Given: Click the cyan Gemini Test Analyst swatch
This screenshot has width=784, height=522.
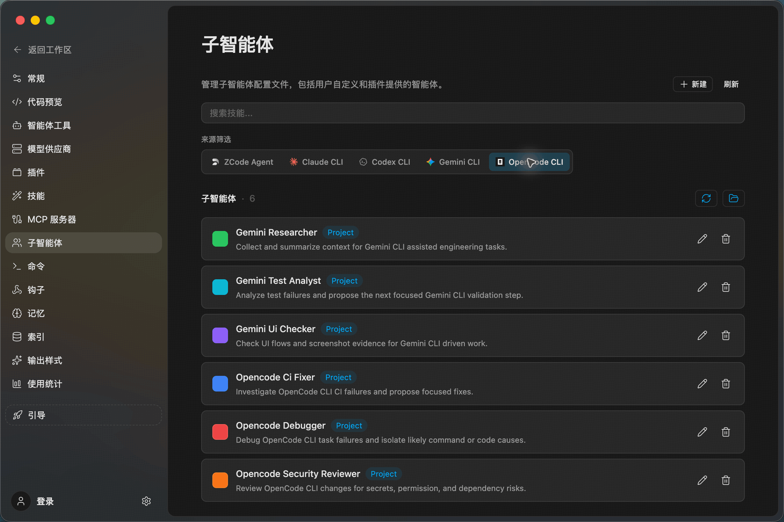Looking at the screenshot, I should [220, 287].
